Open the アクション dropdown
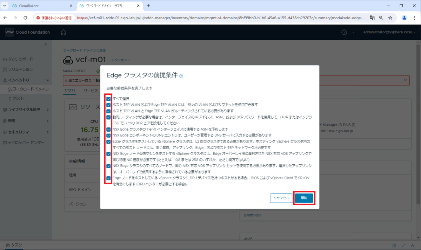 click(x=121, y=60)
